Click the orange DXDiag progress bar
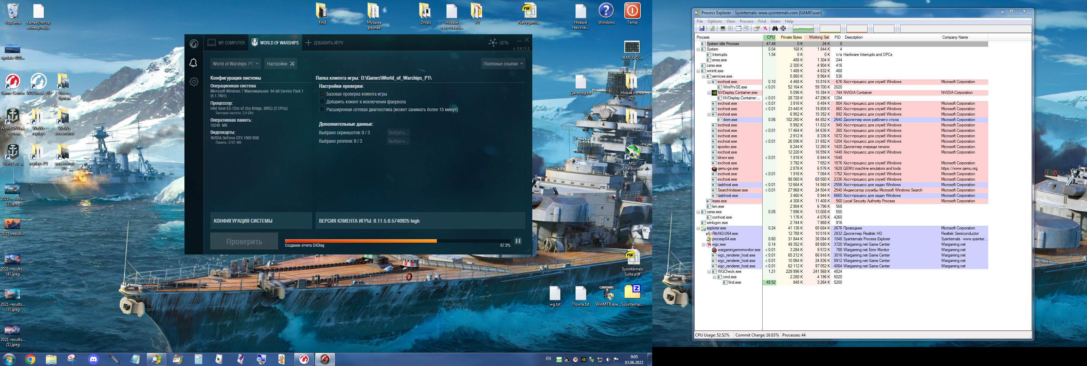The width and height of the screenshot is (1087, 366). tap(361, 241)
